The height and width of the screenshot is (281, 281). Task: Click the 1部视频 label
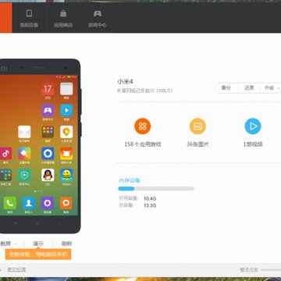[x=253, y=144]
